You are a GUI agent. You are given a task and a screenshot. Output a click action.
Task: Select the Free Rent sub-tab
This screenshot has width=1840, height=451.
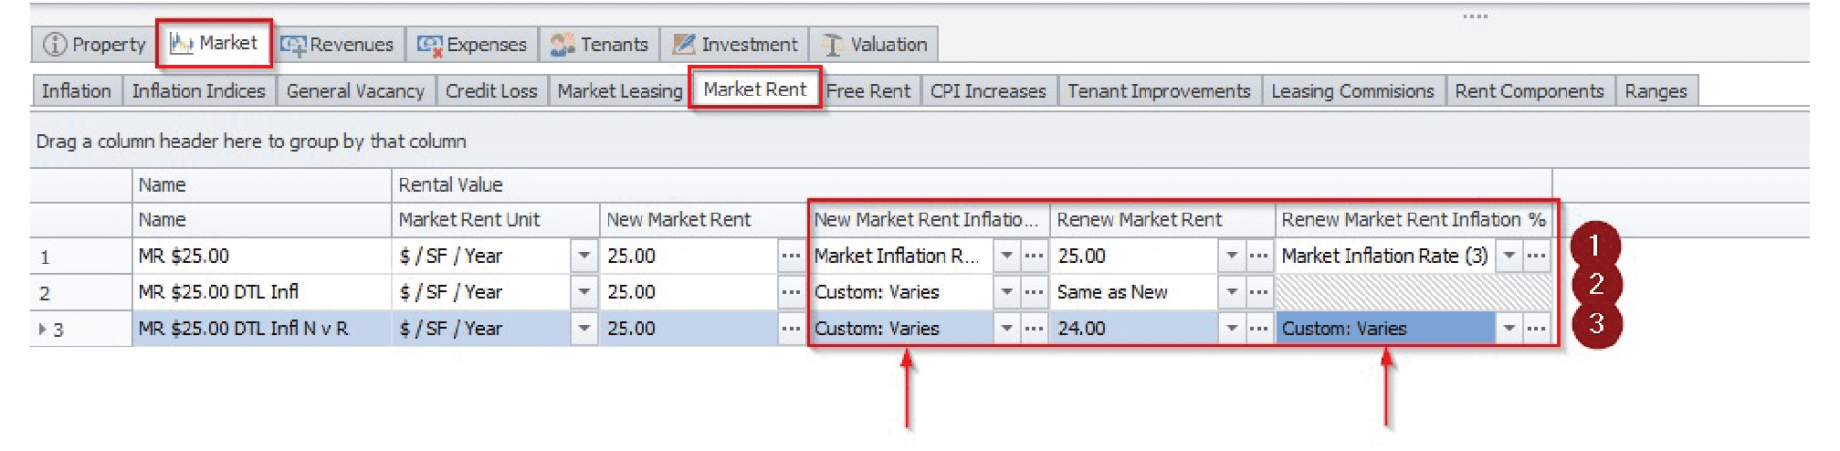coord(868,90)
